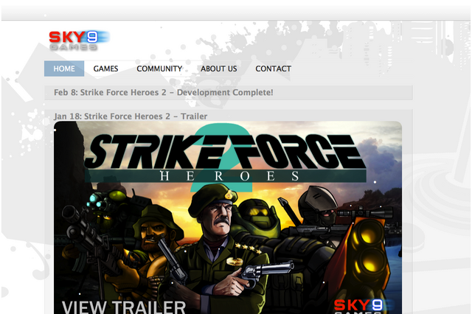Open the HOME navigation tab
This screenshot has width=472, height=314.
pyautogui.click(x=64, y=69)
